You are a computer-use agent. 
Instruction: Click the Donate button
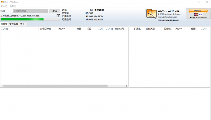(x=198, y=11)
